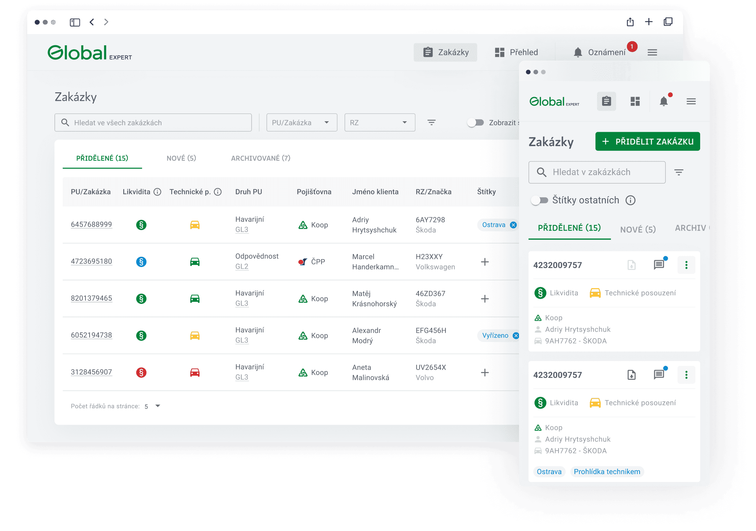Open comments icon on first order card

[x=659, y=265]
